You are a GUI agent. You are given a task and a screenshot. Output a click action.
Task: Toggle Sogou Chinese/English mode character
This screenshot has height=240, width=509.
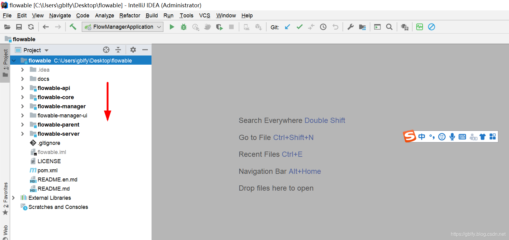coord(422,137)
